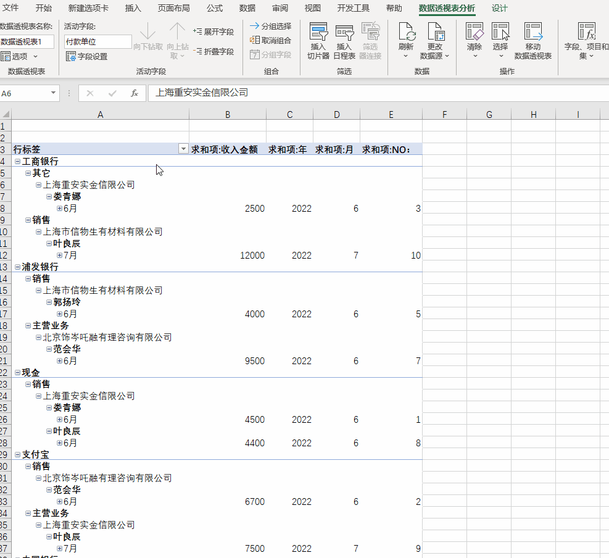The width and height of the screenshot is (609, 558).
Task: Select the 求和项:NO: header cell
Action: pos(391,149)
